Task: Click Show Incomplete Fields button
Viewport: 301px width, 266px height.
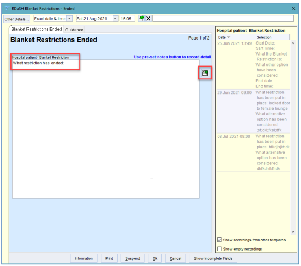Action: [x=213, y=258]
